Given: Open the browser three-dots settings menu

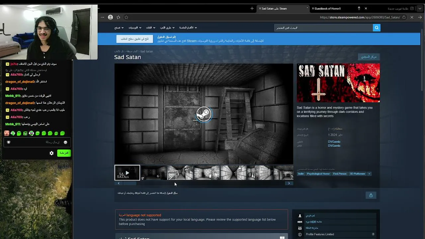Looking at the screenshot, I should coord(102,17).
